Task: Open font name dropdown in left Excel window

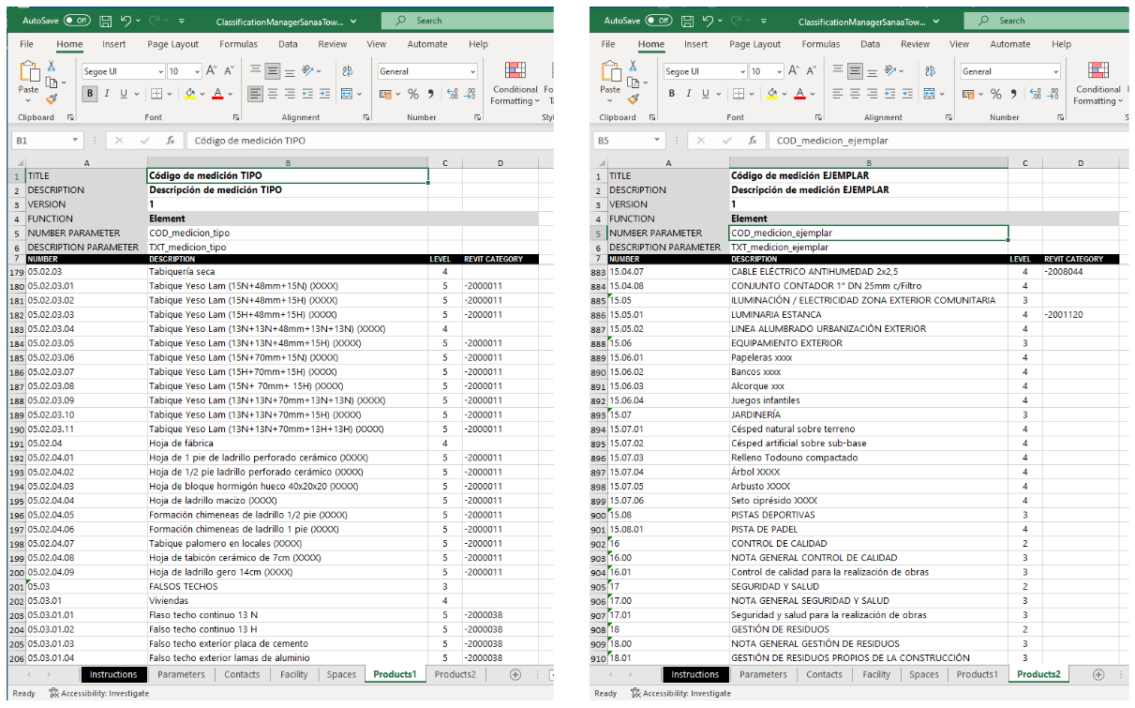Action: (159, 71)
